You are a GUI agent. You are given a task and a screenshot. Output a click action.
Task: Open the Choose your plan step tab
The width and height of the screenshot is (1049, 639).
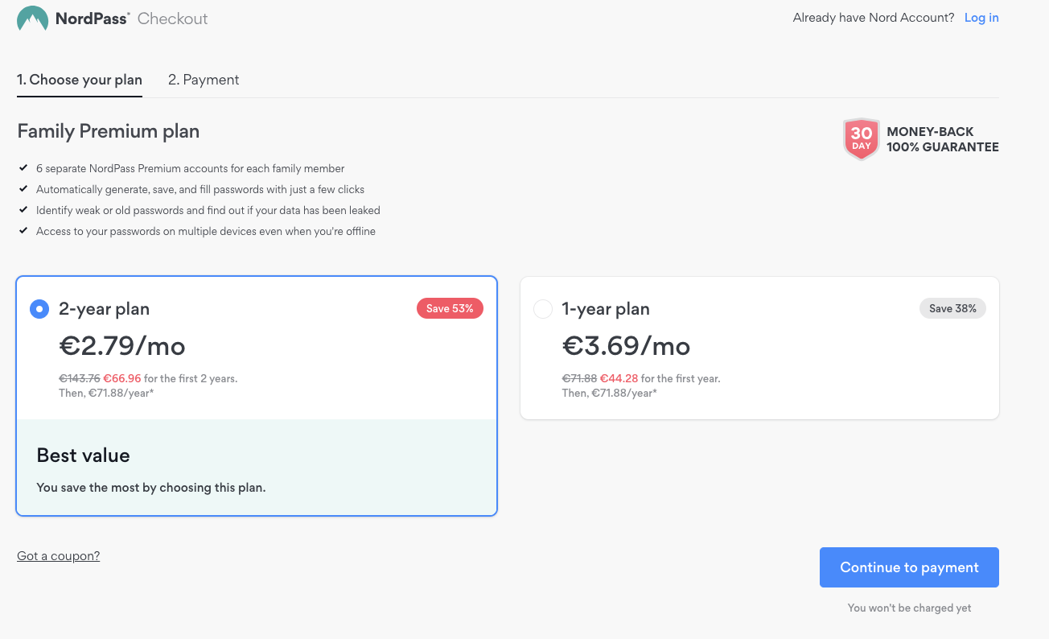click(x=80, y=80)
